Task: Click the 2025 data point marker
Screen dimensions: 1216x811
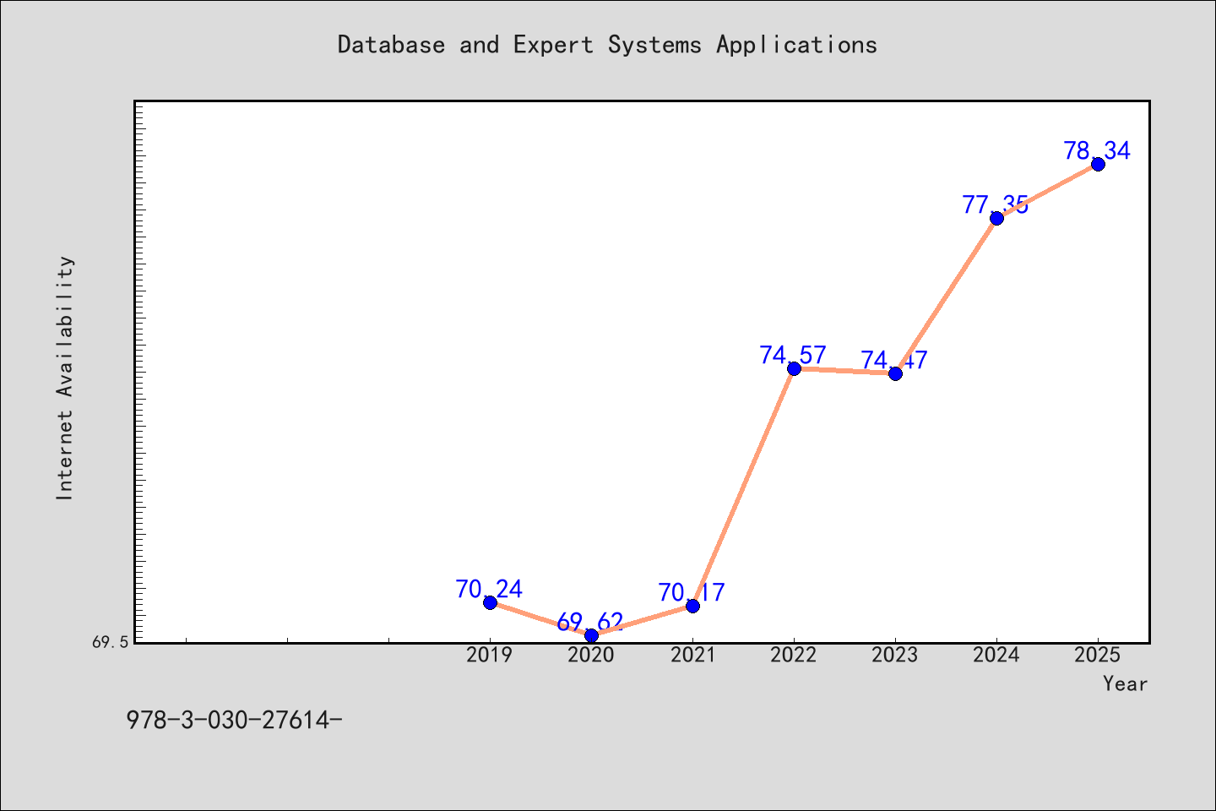Action: pos(1098,164)
